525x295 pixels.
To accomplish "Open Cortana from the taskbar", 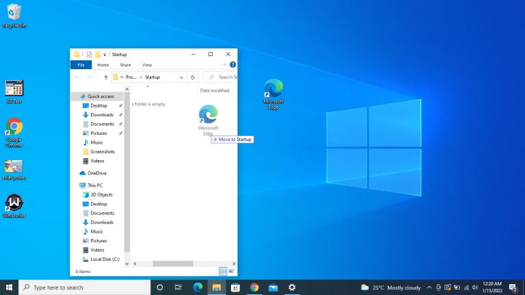I will 160,287.
